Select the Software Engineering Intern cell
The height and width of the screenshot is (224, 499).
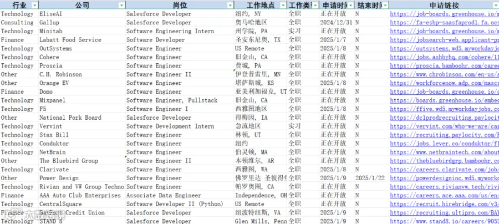coord(180,31)
